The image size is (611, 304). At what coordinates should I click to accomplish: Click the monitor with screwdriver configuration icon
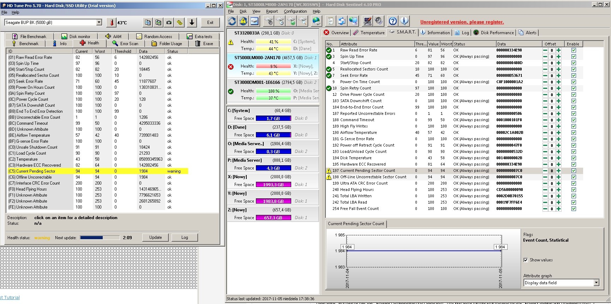[367, 21]
